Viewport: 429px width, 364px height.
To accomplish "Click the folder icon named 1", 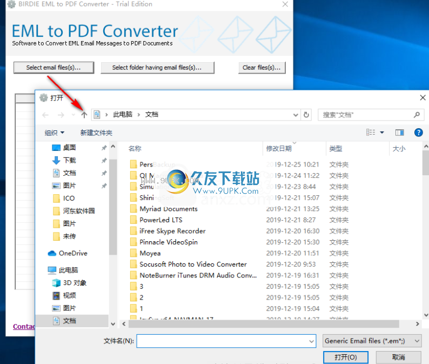I will tap(133, 309).
